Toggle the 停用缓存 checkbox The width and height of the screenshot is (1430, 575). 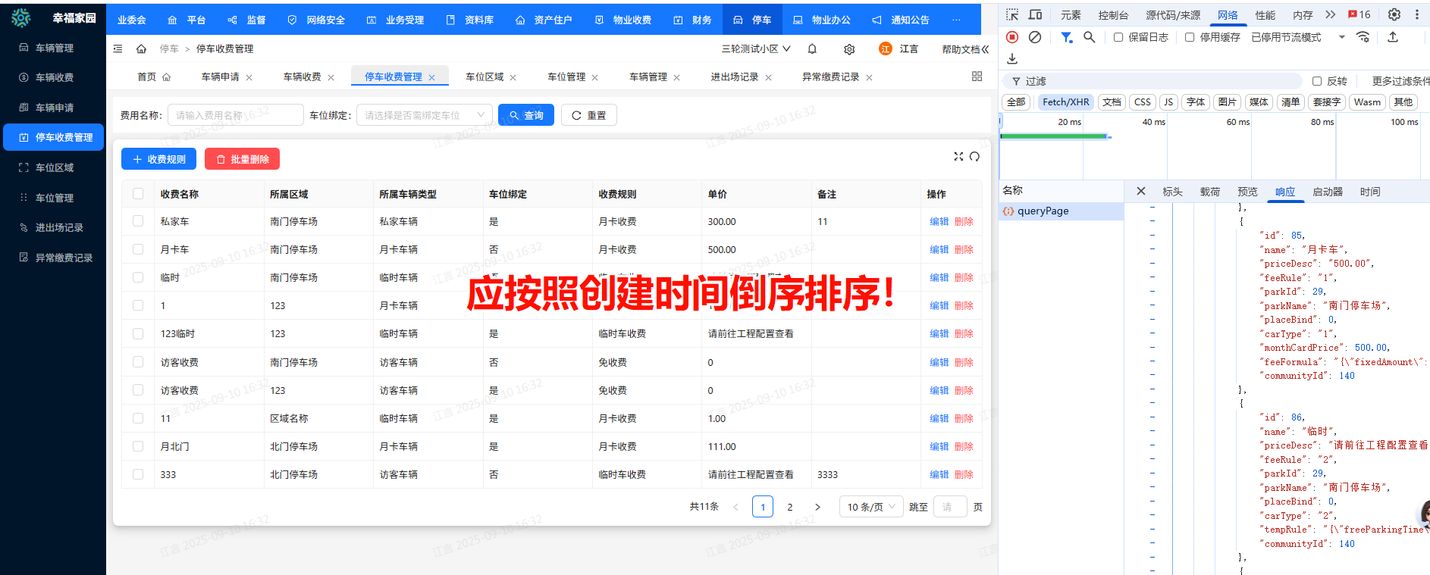(1190, 37)
